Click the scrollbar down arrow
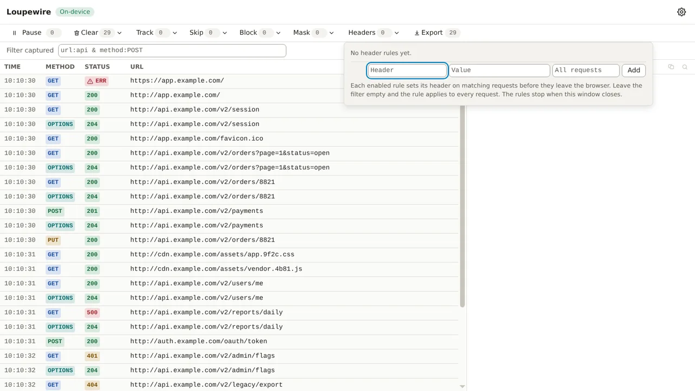Image resolution: width=695 pixels, height=391 pixels. pyautogui.click(x=462, y=387)
